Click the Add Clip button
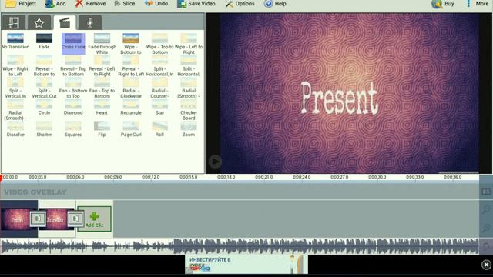The height and width of the screenshot is (277, 493). (94, 219)
